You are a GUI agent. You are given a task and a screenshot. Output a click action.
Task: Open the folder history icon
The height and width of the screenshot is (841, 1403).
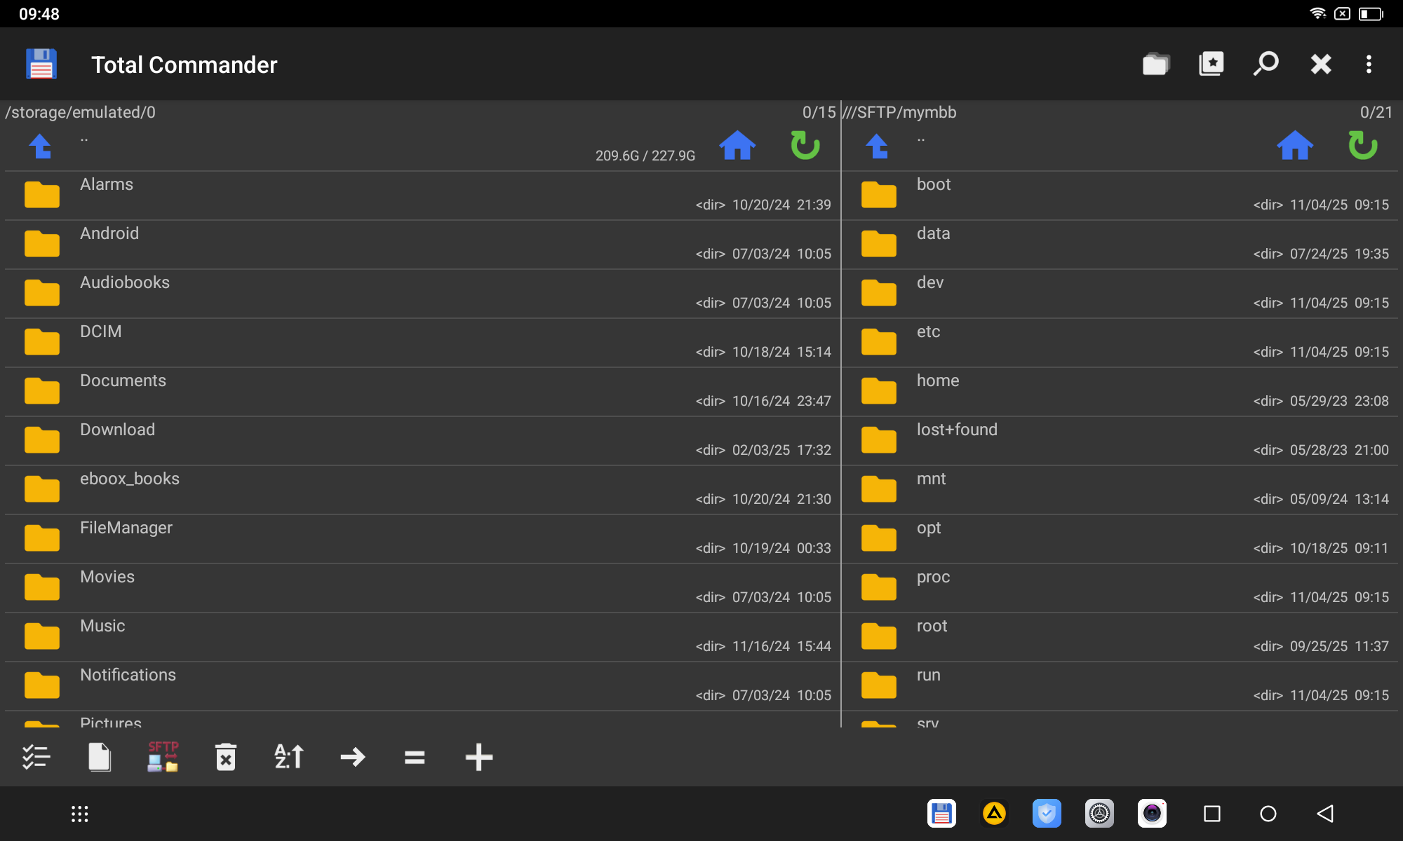(1155, 64)
